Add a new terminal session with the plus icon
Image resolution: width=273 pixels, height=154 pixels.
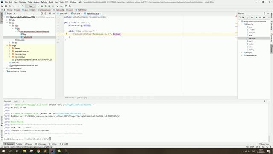point(23,101)
